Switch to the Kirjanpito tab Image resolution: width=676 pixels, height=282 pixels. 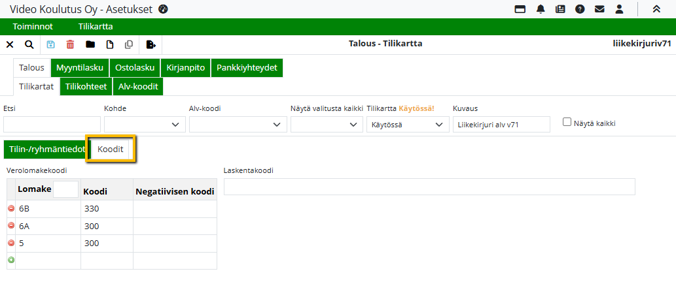pyautogui.click(x=185, y=67)
